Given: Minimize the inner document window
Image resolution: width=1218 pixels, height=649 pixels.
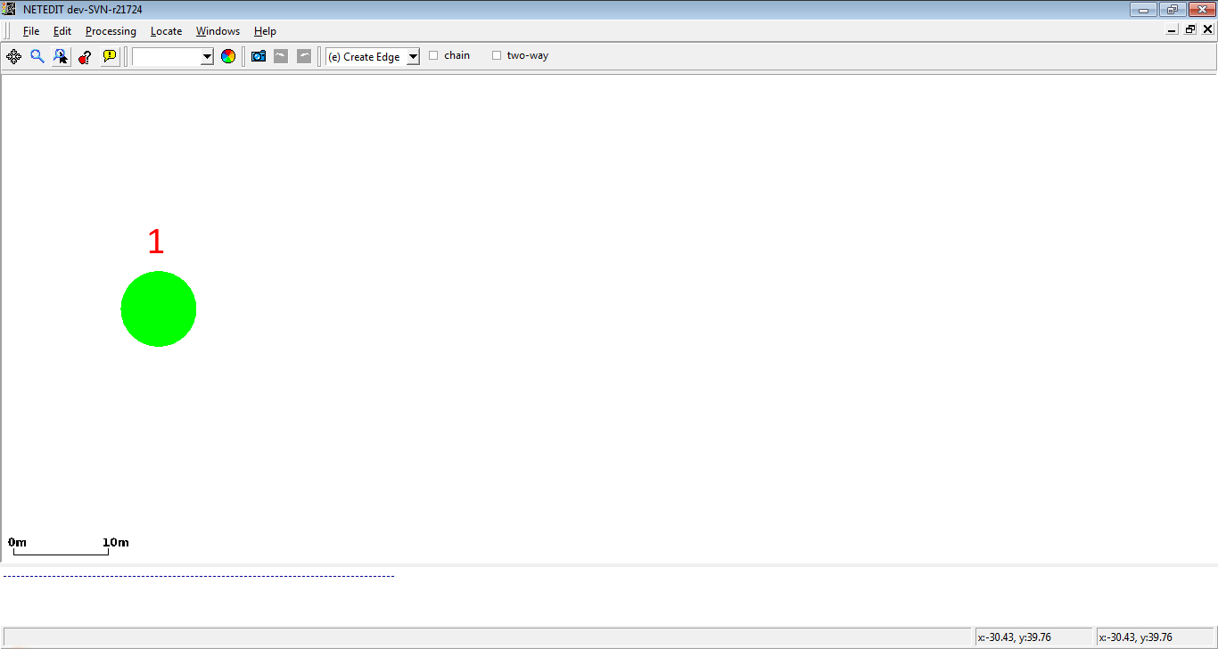Looking at the screenshot, I should click(x=1173, y=29).
